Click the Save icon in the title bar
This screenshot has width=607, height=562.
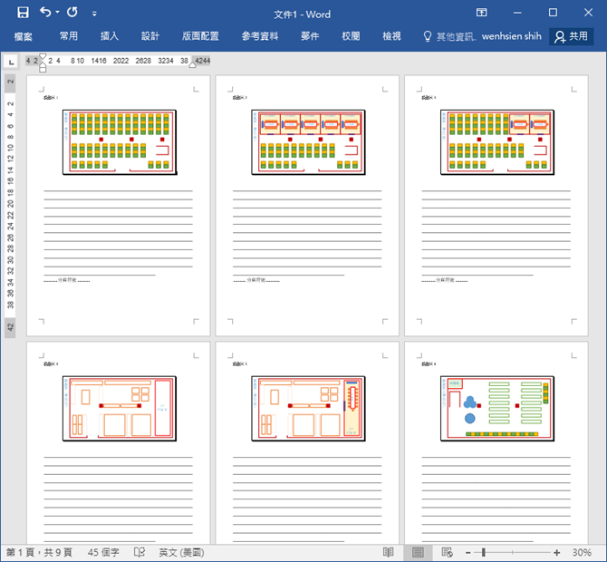click(24, 13)
